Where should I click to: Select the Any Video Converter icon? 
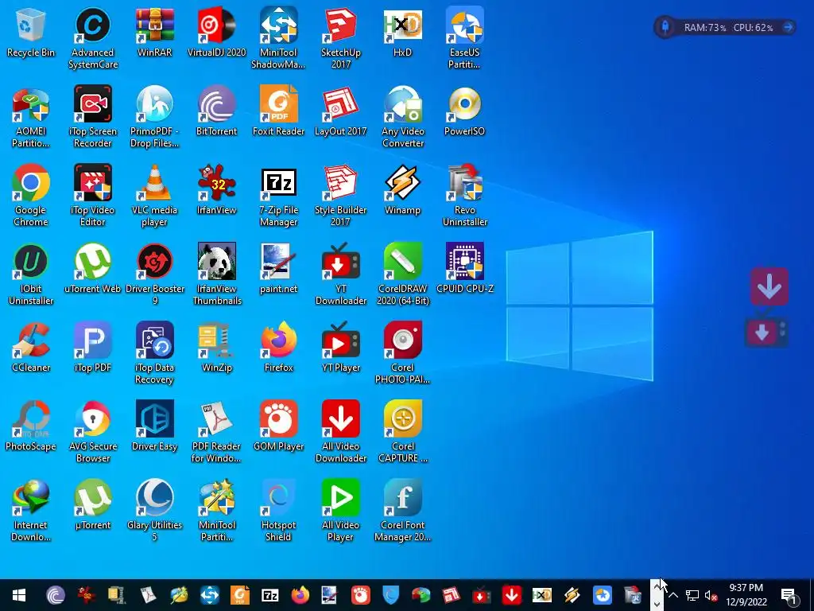pos(402,117)
